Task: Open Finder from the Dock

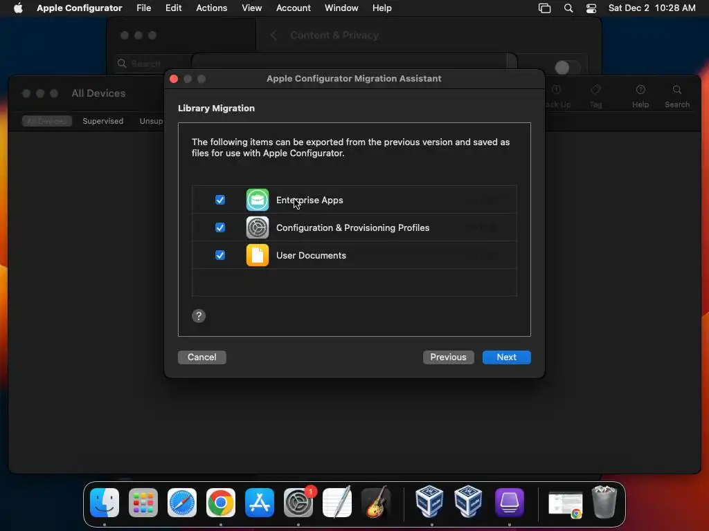Action: pyautogui.click(x=105, y=502)
